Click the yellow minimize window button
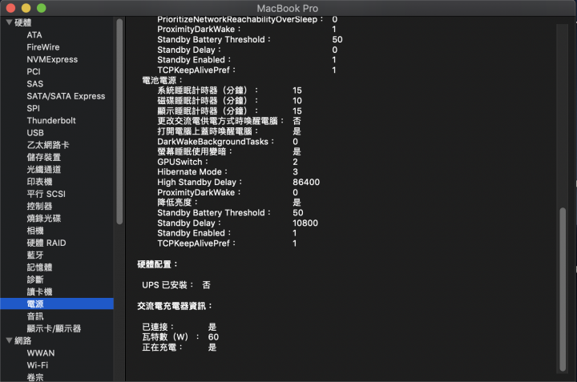 pyautogui.click(x=26, y=8)
